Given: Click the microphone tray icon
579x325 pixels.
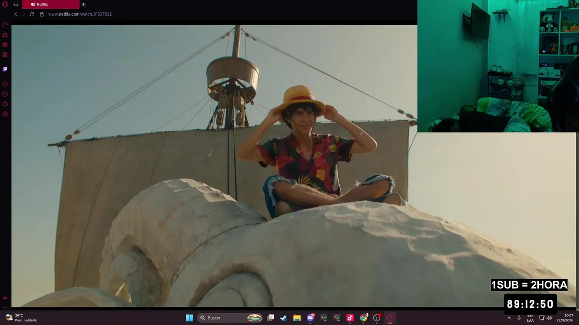Looking at the screenshot, I should click(x=519, y=318).
